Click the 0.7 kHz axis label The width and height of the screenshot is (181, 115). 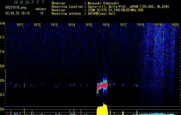(x=3, y=95)
